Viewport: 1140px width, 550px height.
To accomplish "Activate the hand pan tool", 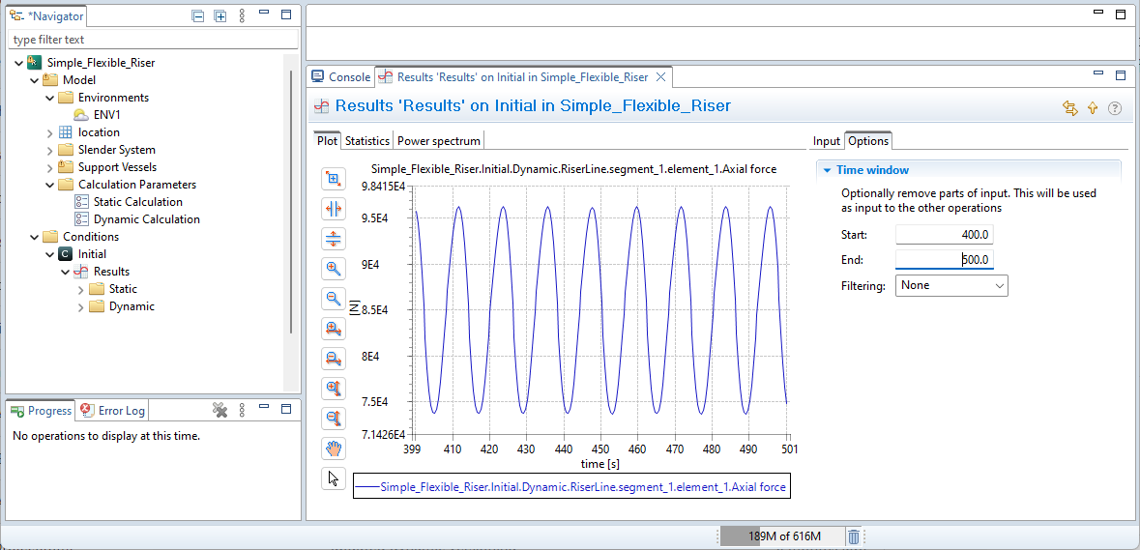I will [x=334, y=449].
